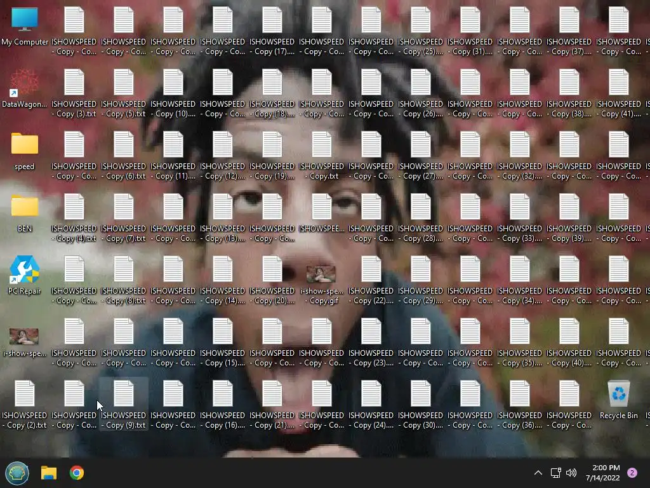
Task: Select ISHOWSPEED - Copy (36) file
Action: coord(519,405)
